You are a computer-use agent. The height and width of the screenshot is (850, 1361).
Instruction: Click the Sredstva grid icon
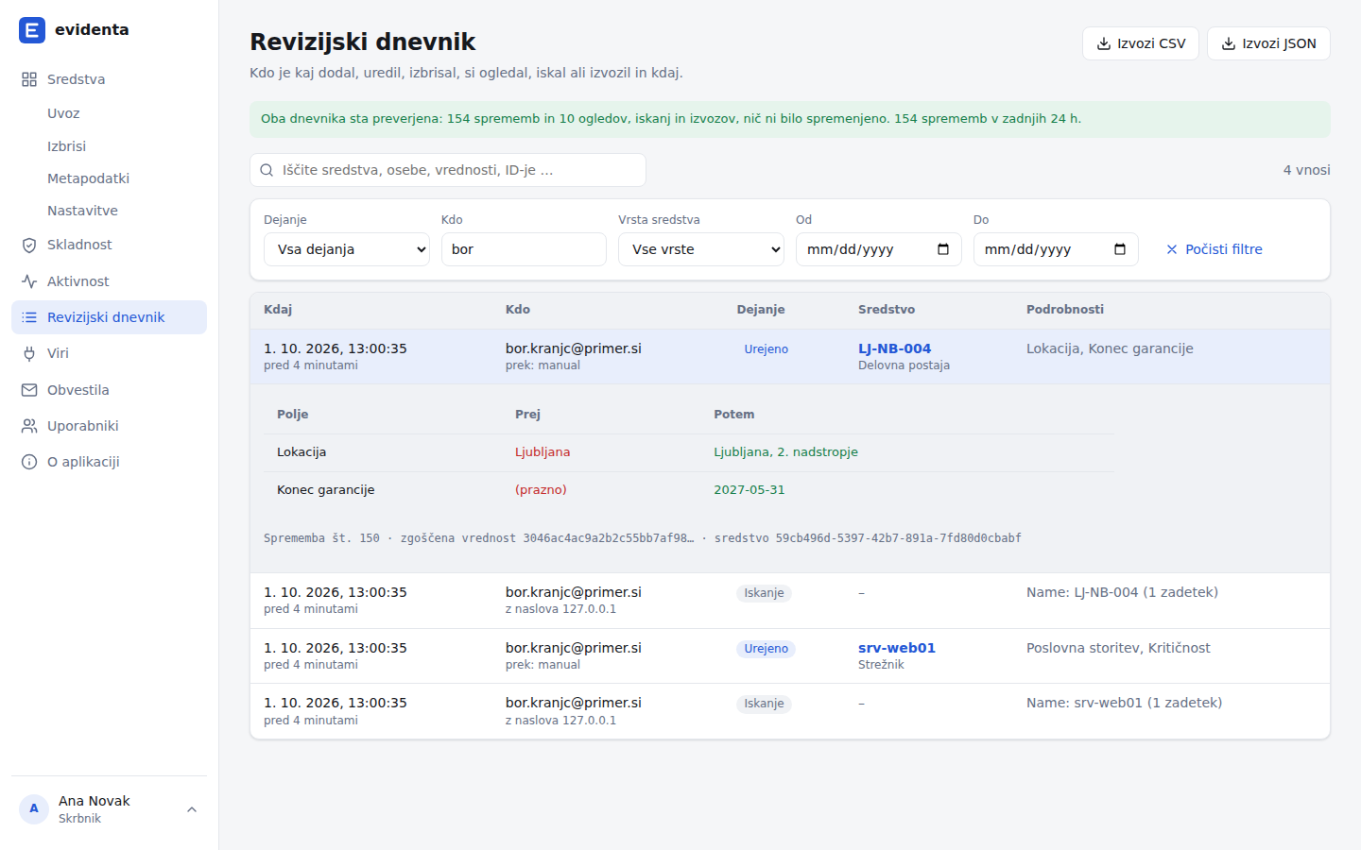tap(29, 79)
